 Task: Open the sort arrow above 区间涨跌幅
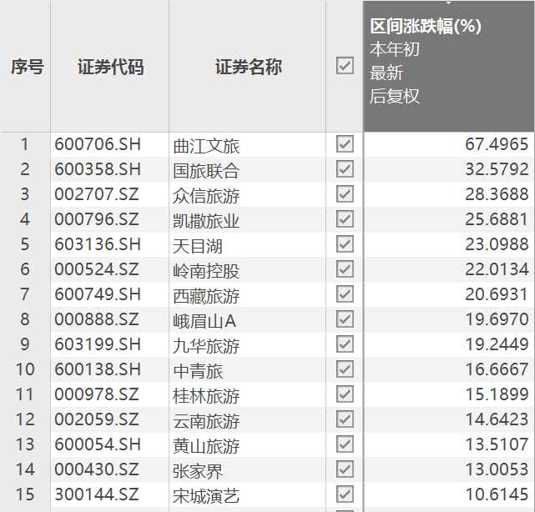point(449,3)
